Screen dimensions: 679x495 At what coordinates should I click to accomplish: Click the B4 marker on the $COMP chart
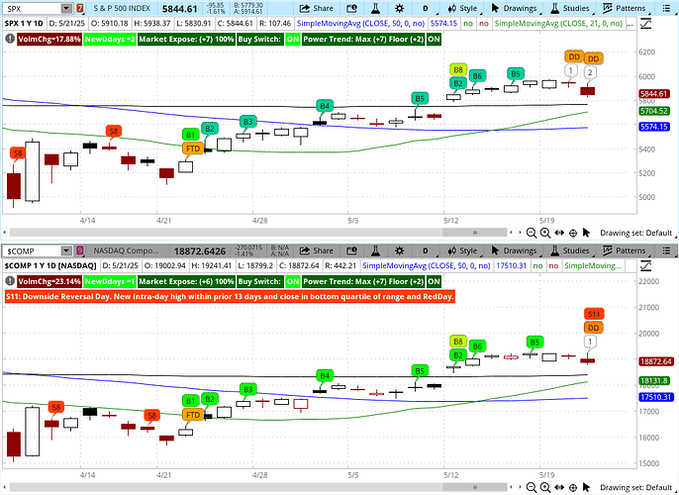pyautogui.click(x=325, y=375)
